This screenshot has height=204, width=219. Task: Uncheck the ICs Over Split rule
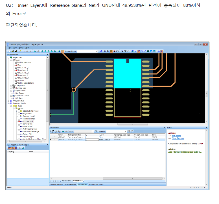(x=19, y=121)
